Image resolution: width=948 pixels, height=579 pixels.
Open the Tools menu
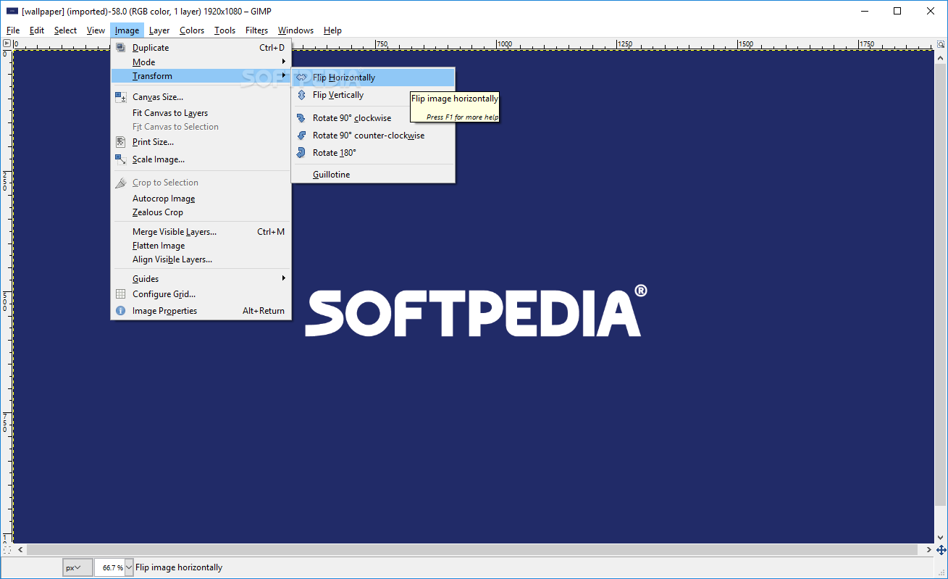tap(225, 30)
